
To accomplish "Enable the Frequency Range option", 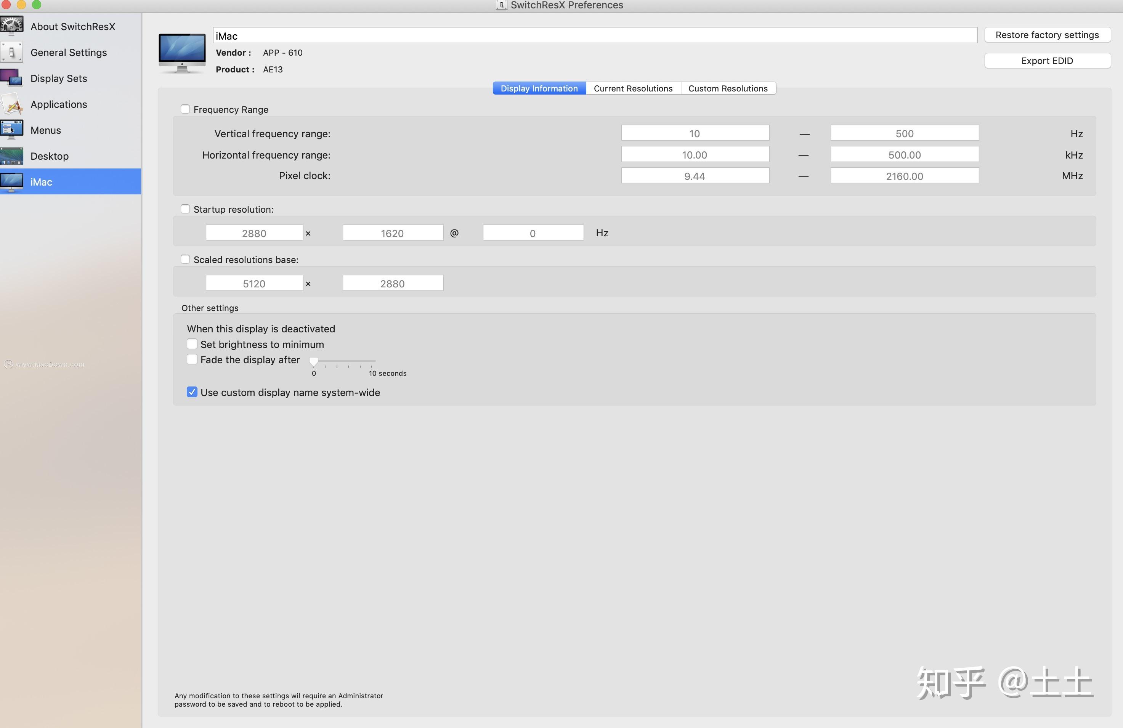I will [x=185, y=109].
